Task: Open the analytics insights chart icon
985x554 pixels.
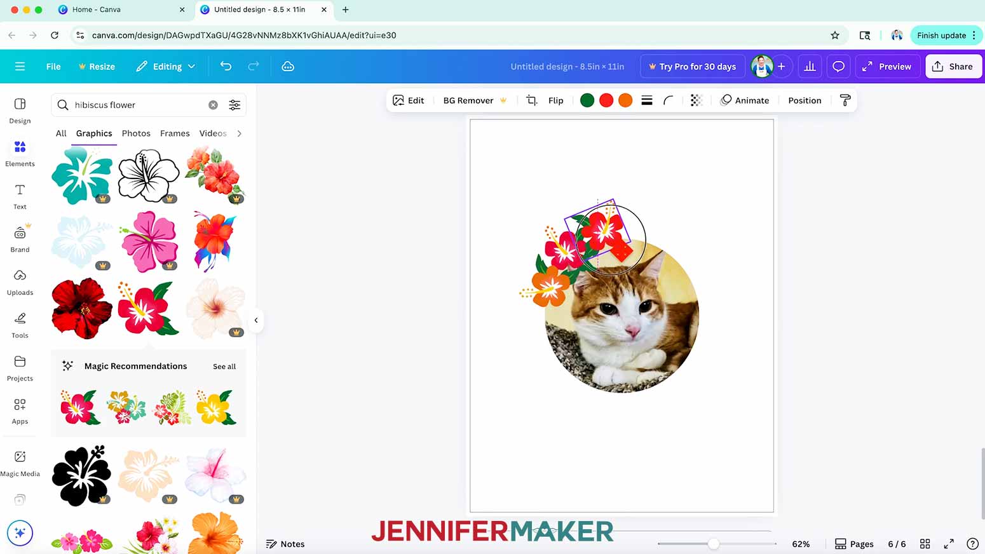Action: [810, 66]
